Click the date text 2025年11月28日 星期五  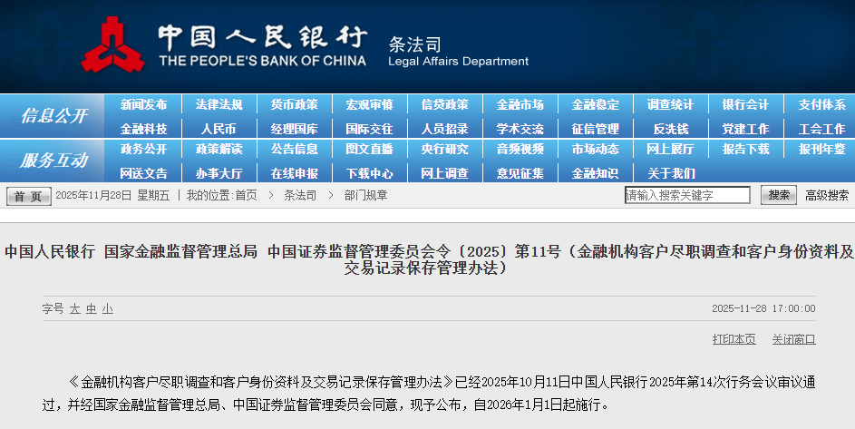[x=112, y=195]
